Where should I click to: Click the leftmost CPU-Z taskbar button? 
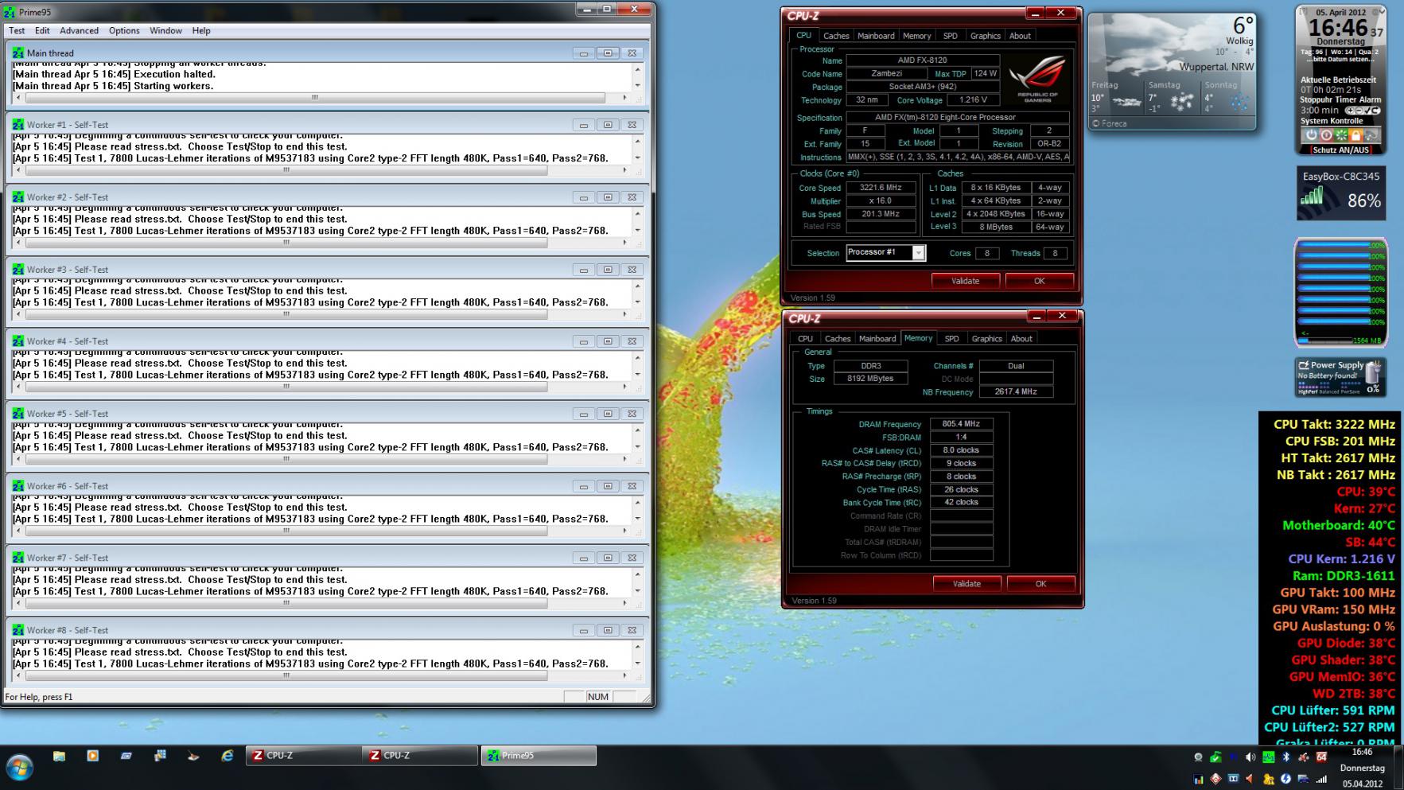click(303, 756)
